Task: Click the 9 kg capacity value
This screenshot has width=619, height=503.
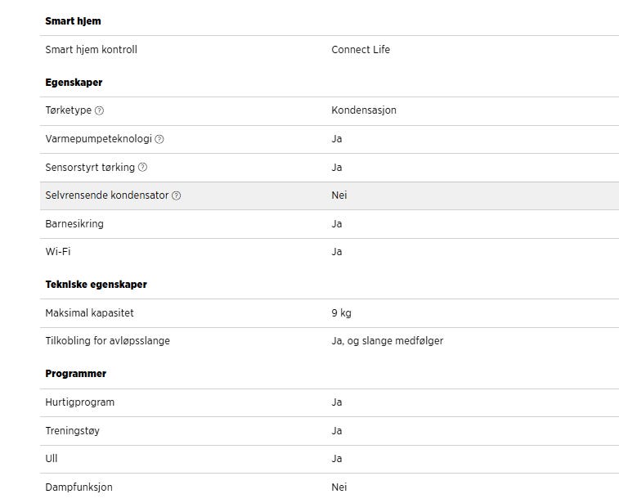Action: click(341, 313)
